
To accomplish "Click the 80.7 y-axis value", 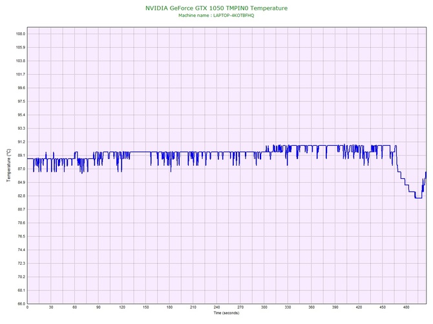I will [21, 210].
